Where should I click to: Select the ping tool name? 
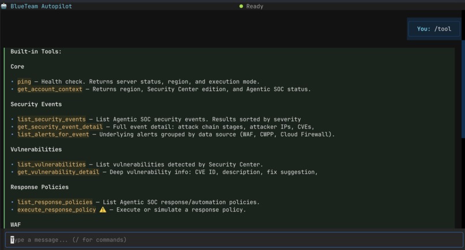tap(24, 82)
